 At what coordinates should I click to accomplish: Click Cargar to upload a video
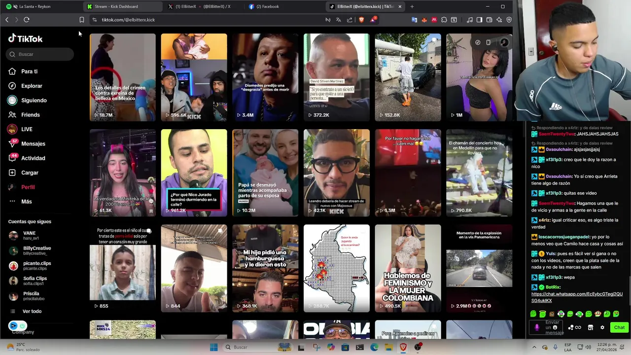(23, 173)
